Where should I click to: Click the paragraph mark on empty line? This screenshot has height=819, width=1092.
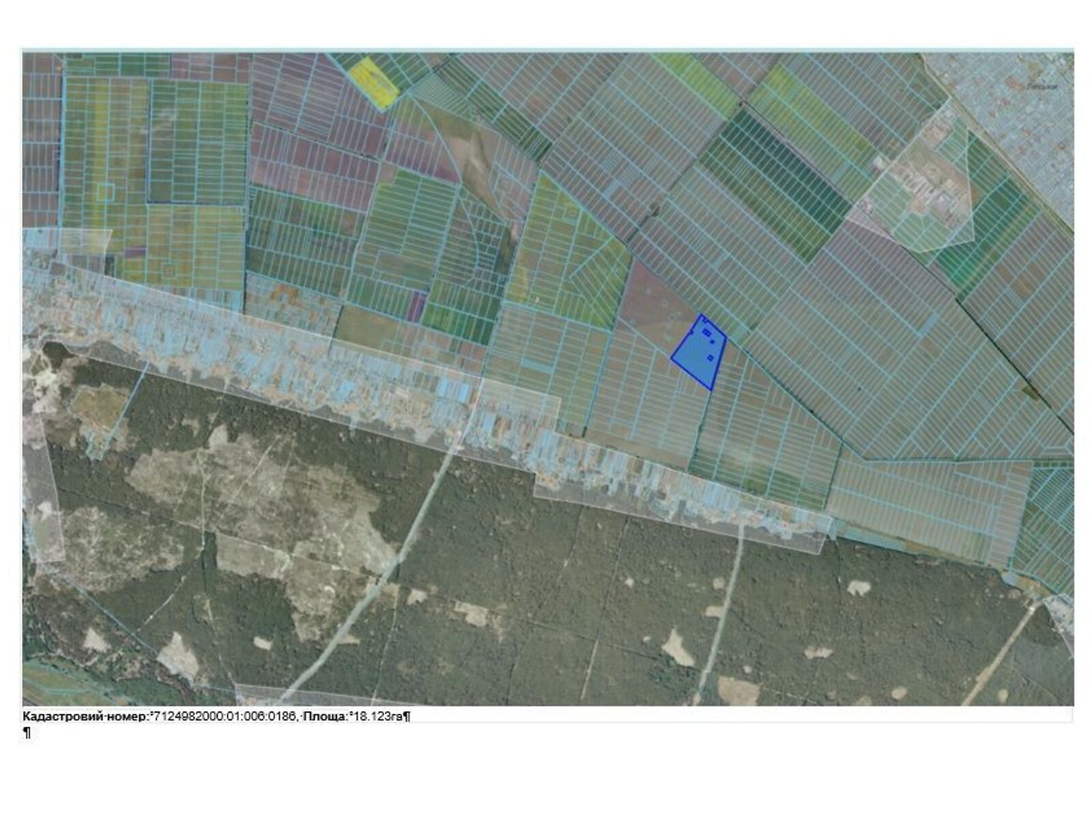tap(27, 733)
